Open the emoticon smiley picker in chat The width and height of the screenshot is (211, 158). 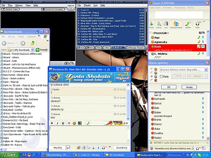point(74,123)
